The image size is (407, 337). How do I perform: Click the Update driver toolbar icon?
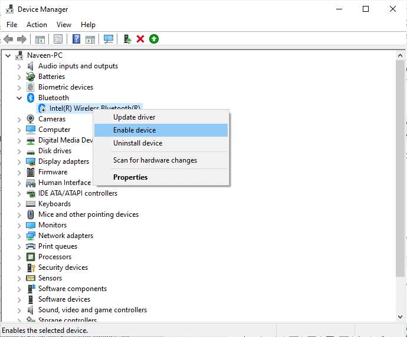tap(127, 39)
